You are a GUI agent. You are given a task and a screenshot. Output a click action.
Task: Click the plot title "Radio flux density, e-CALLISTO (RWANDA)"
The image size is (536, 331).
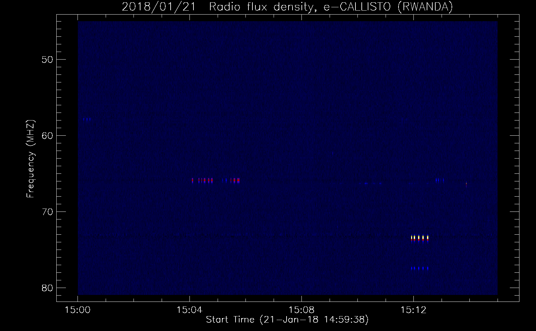pos(331,7)
